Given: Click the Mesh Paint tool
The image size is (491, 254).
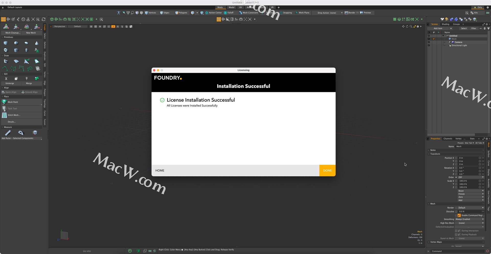Looking at the screenshot, I should coord(21,102).
